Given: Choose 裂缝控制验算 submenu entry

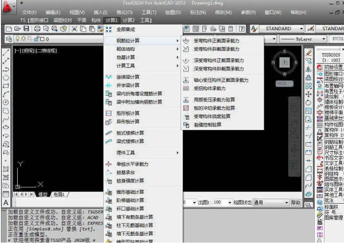Looking at the screenshot, I should click(222, 125).
